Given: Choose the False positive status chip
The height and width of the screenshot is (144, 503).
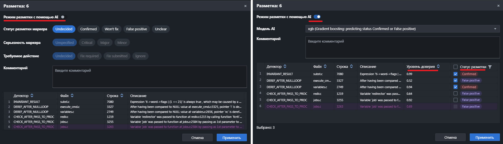Looking at the screenshot, I should click(x=136, y=29).
